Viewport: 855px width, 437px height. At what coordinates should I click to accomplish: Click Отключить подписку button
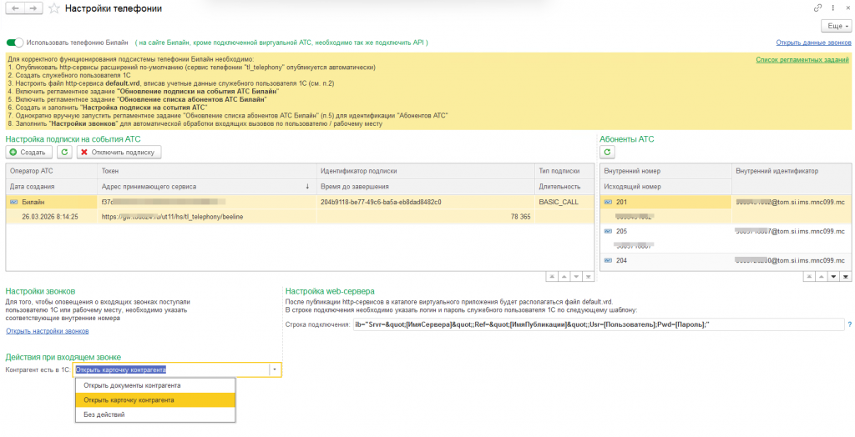[119, 152]
